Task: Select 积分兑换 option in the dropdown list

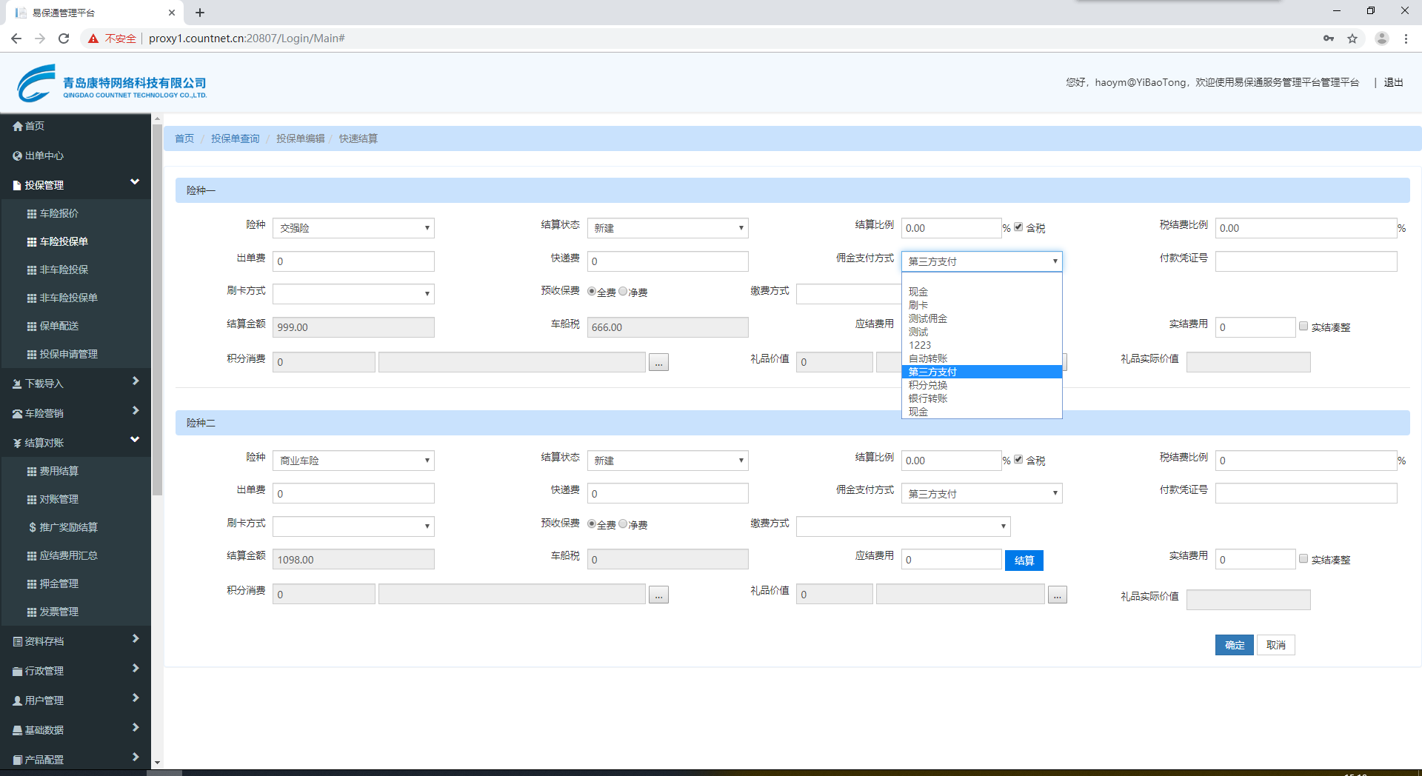Action: point(928,385)
